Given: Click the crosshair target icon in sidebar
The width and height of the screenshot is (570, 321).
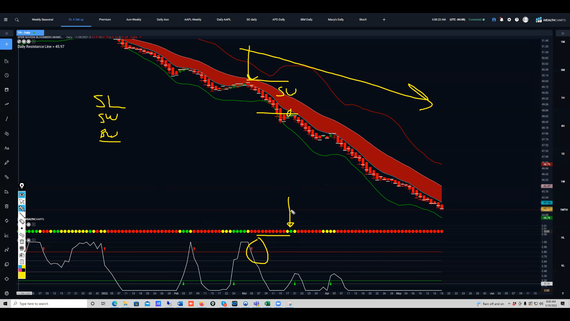Looking at the screenshot, I should point(7,279).
